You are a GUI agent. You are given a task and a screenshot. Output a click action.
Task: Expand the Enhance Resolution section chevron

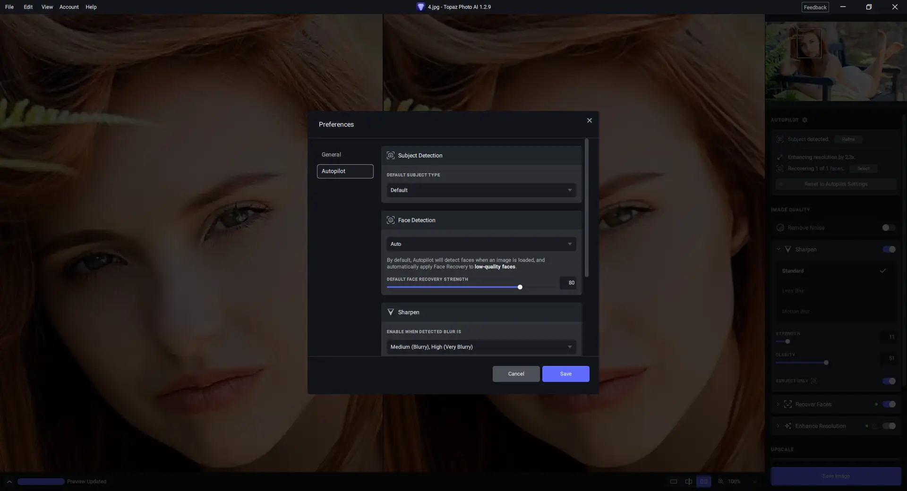coord(778,426)
